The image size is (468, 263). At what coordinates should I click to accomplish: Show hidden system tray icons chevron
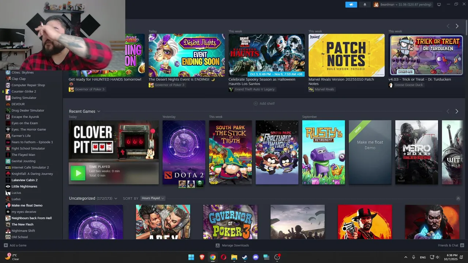[405, 257]
